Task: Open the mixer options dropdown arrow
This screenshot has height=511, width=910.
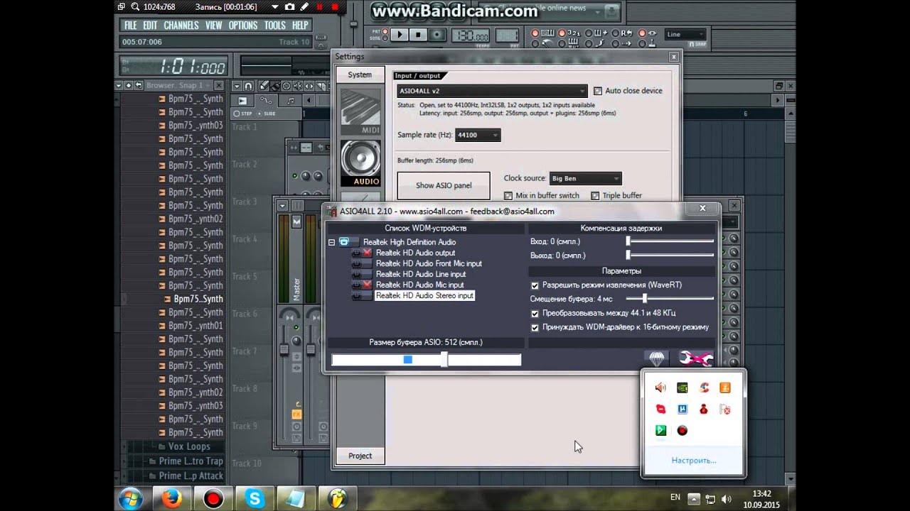Action: pyautogui.click(x=282, y=206)
